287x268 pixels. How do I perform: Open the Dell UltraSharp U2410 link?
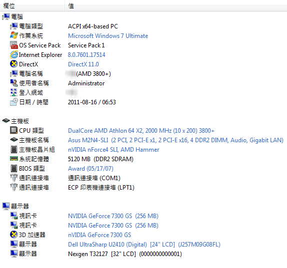click(144, 245)
